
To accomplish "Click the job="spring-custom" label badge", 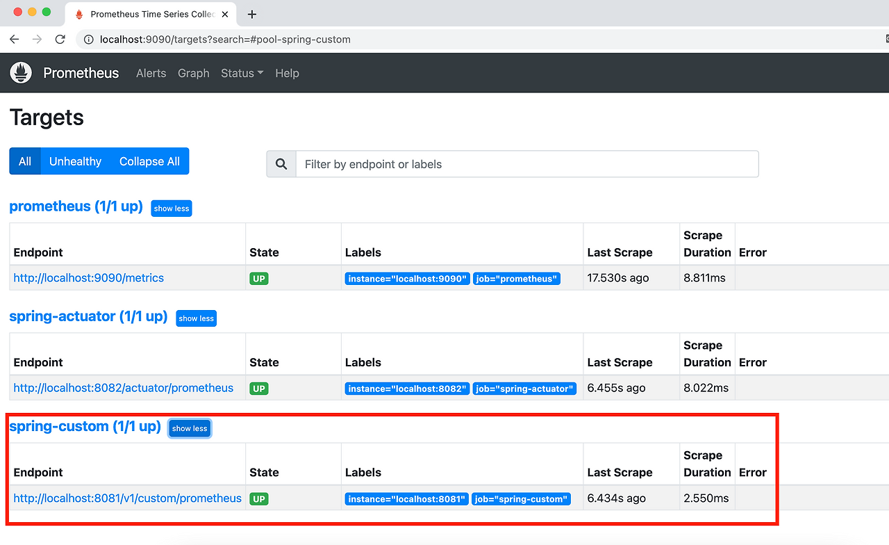I will [x=521, y=499].
